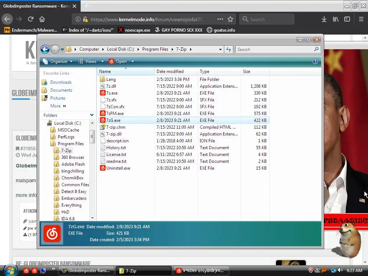This screenshot has width=368, height=276.
Task: Open Firefox page actions three-dot menu
Action: 220,19
